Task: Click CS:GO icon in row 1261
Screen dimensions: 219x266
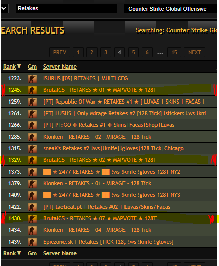Action: tap(33, 114)
